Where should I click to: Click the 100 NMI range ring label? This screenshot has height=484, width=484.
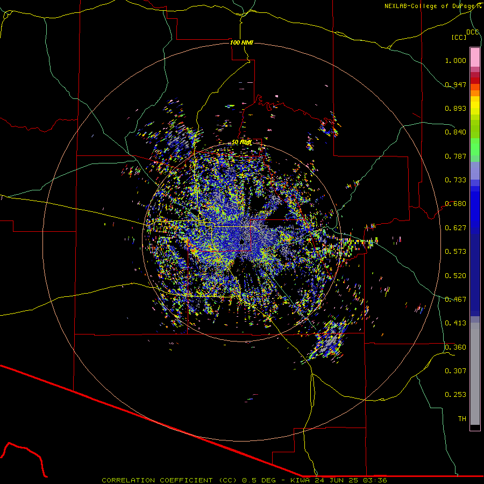pos(241,42)
